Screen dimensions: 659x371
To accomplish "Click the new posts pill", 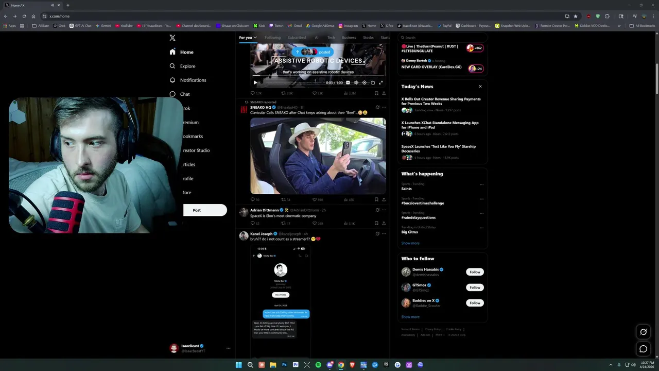I will (313, 52).
